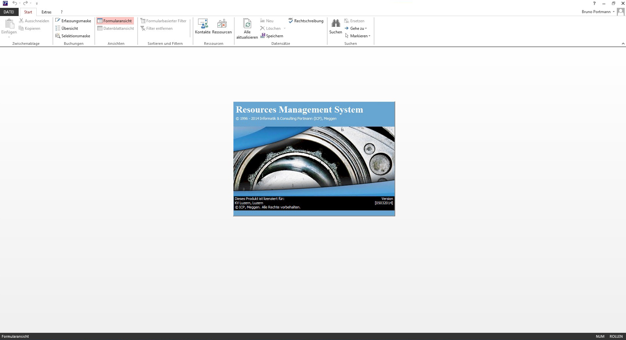The width and height of the screenshot is (626, 340).
Task: Click the Kopieren copy icon
Action: 21,28
